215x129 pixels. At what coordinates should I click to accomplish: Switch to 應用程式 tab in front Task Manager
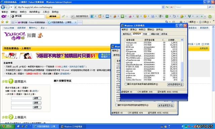click(x=127, y=34)
